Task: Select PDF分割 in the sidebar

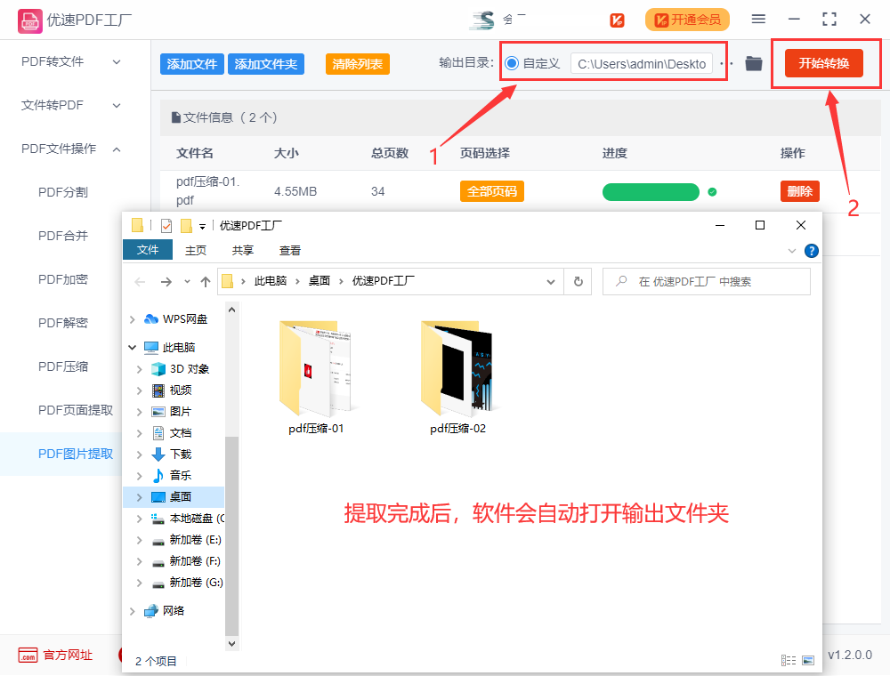Action: pos(63,192)
